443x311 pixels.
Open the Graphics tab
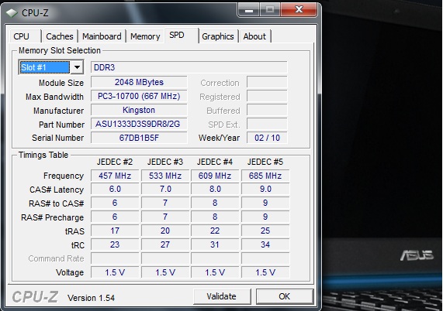[218, 36]
